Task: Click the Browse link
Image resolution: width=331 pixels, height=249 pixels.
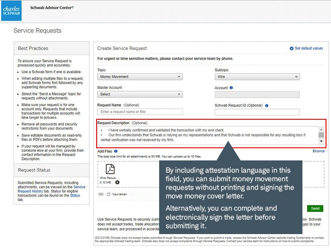Action: 319,151
